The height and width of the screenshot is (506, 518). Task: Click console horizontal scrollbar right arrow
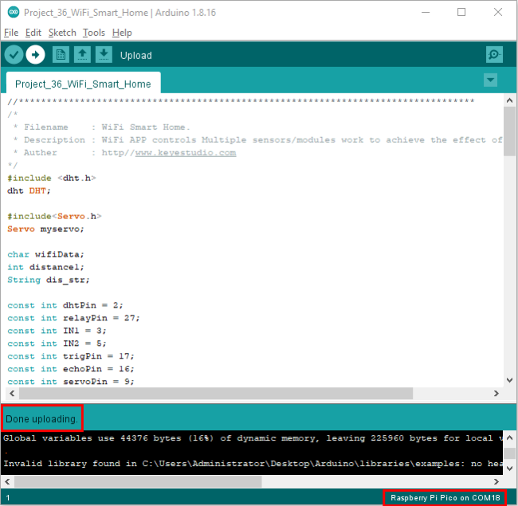[x=496, y=481]
